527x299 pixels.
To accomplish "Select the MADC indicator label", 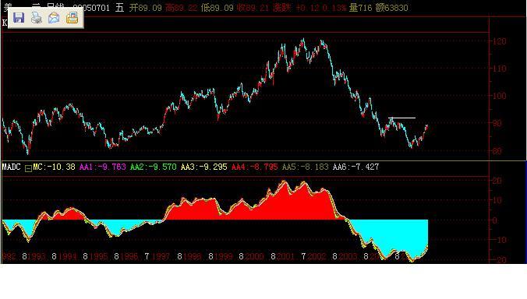I will pyautogui.click(x=11, y=167).
